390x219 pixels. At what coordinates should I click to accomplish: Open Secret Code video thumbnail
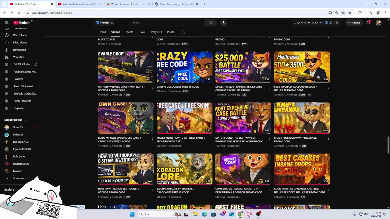point(243,169)
